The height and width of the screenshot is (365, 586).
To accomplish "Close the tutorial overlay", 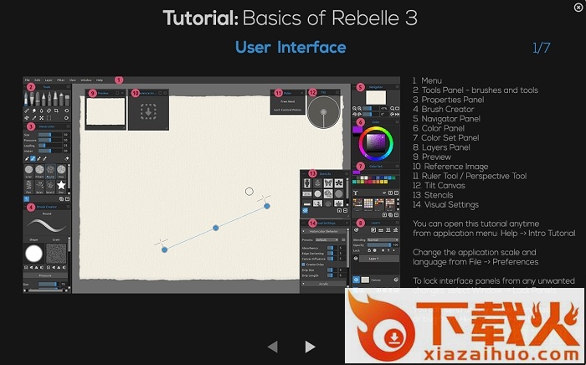I will tap(578, 8).
